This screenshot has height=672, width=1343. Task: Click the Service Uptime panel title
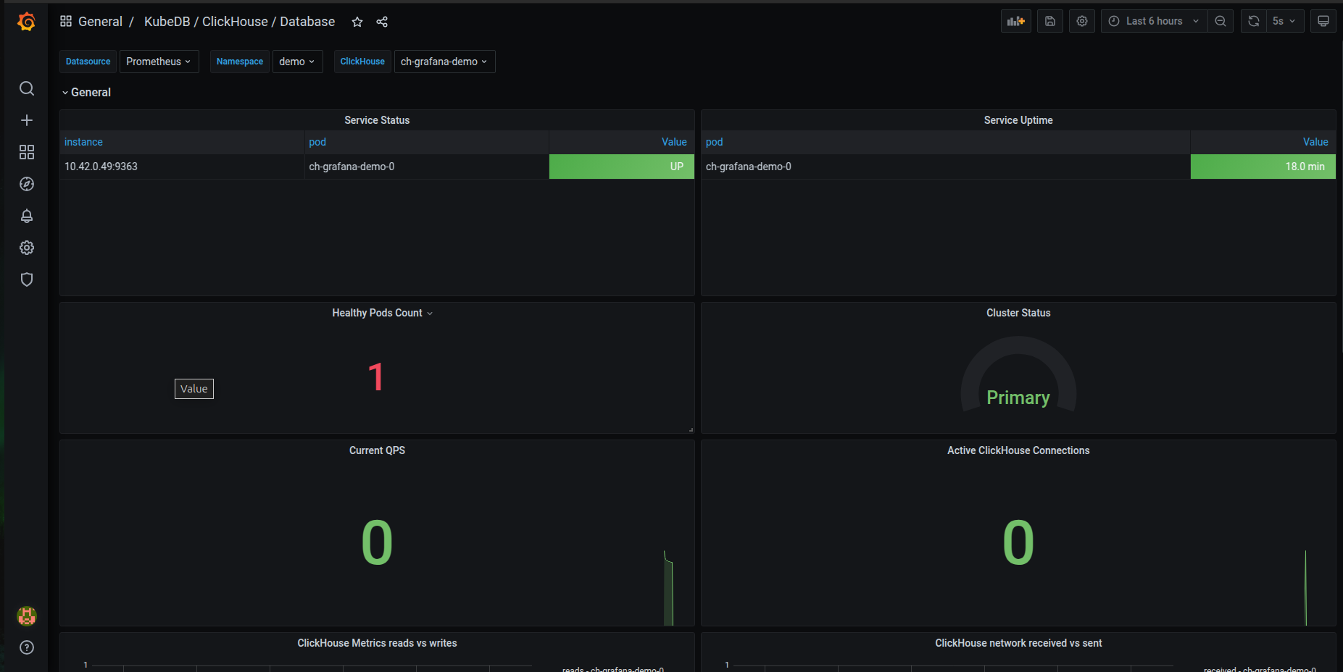tap(1018, 120)
